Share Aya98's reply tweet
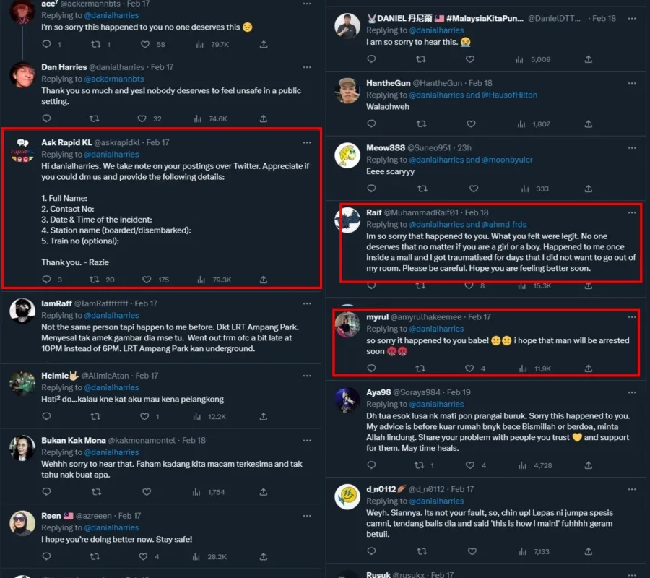 point(589,465)
